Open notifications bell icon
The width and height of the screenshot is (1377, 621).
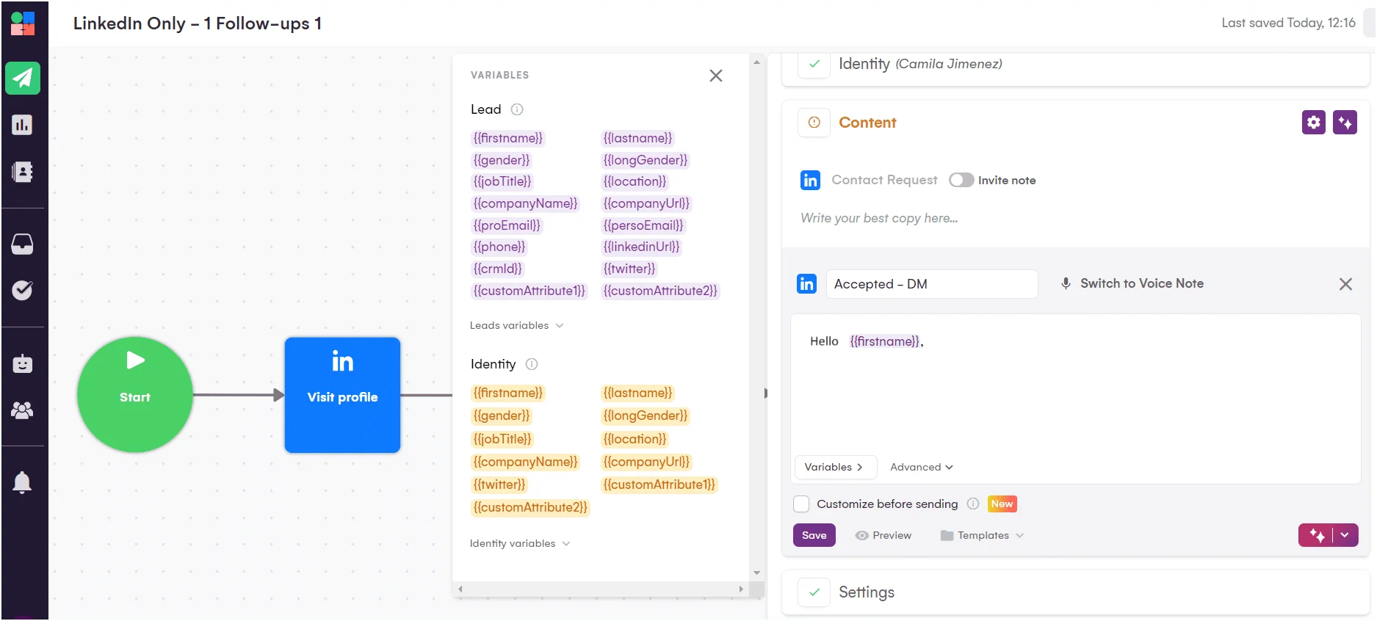click(22, 482)
